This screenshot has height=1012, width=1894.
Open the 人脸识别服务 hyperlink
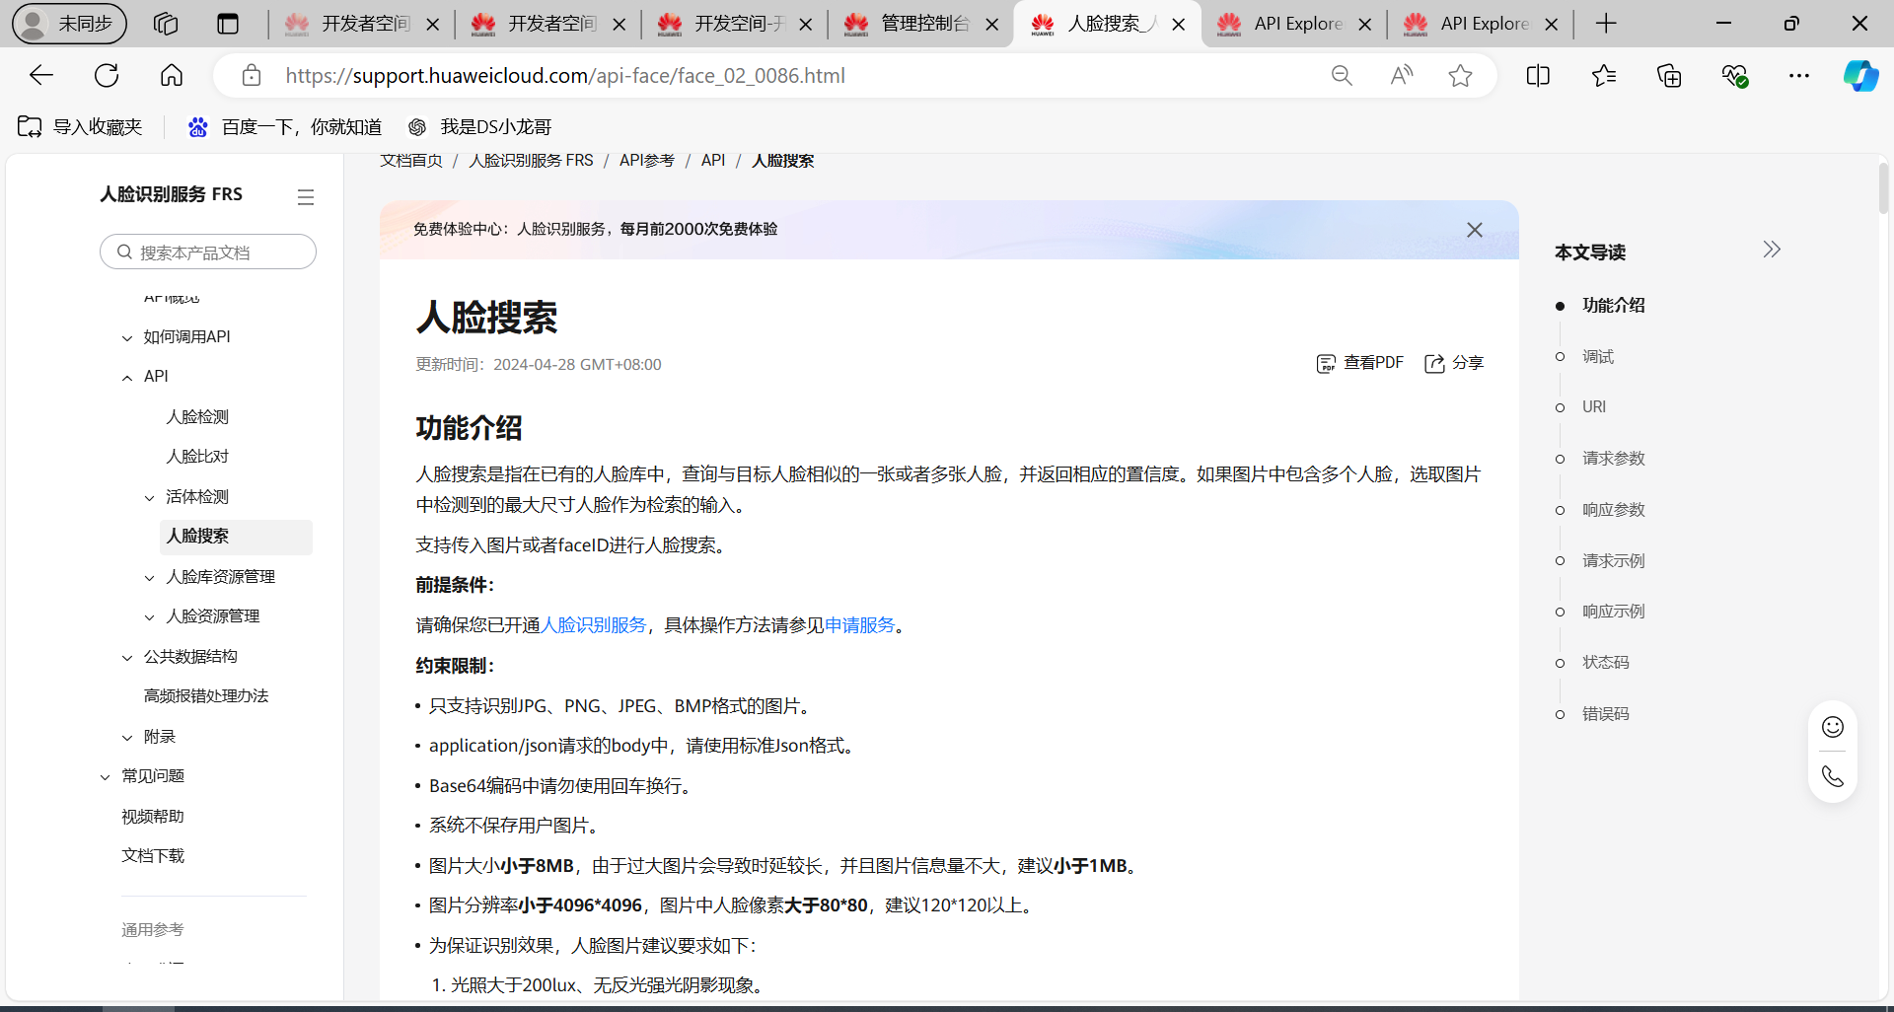(x=594, y=625)
